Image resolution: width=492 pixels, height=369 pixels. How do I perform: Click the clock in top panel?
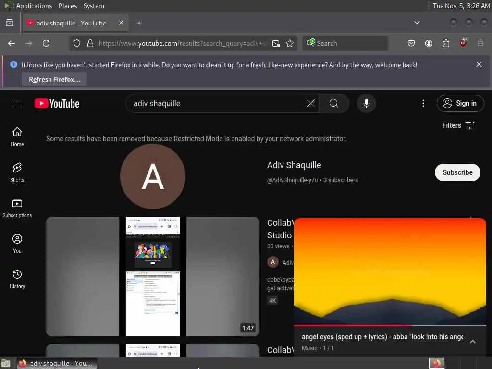[461, 6]
